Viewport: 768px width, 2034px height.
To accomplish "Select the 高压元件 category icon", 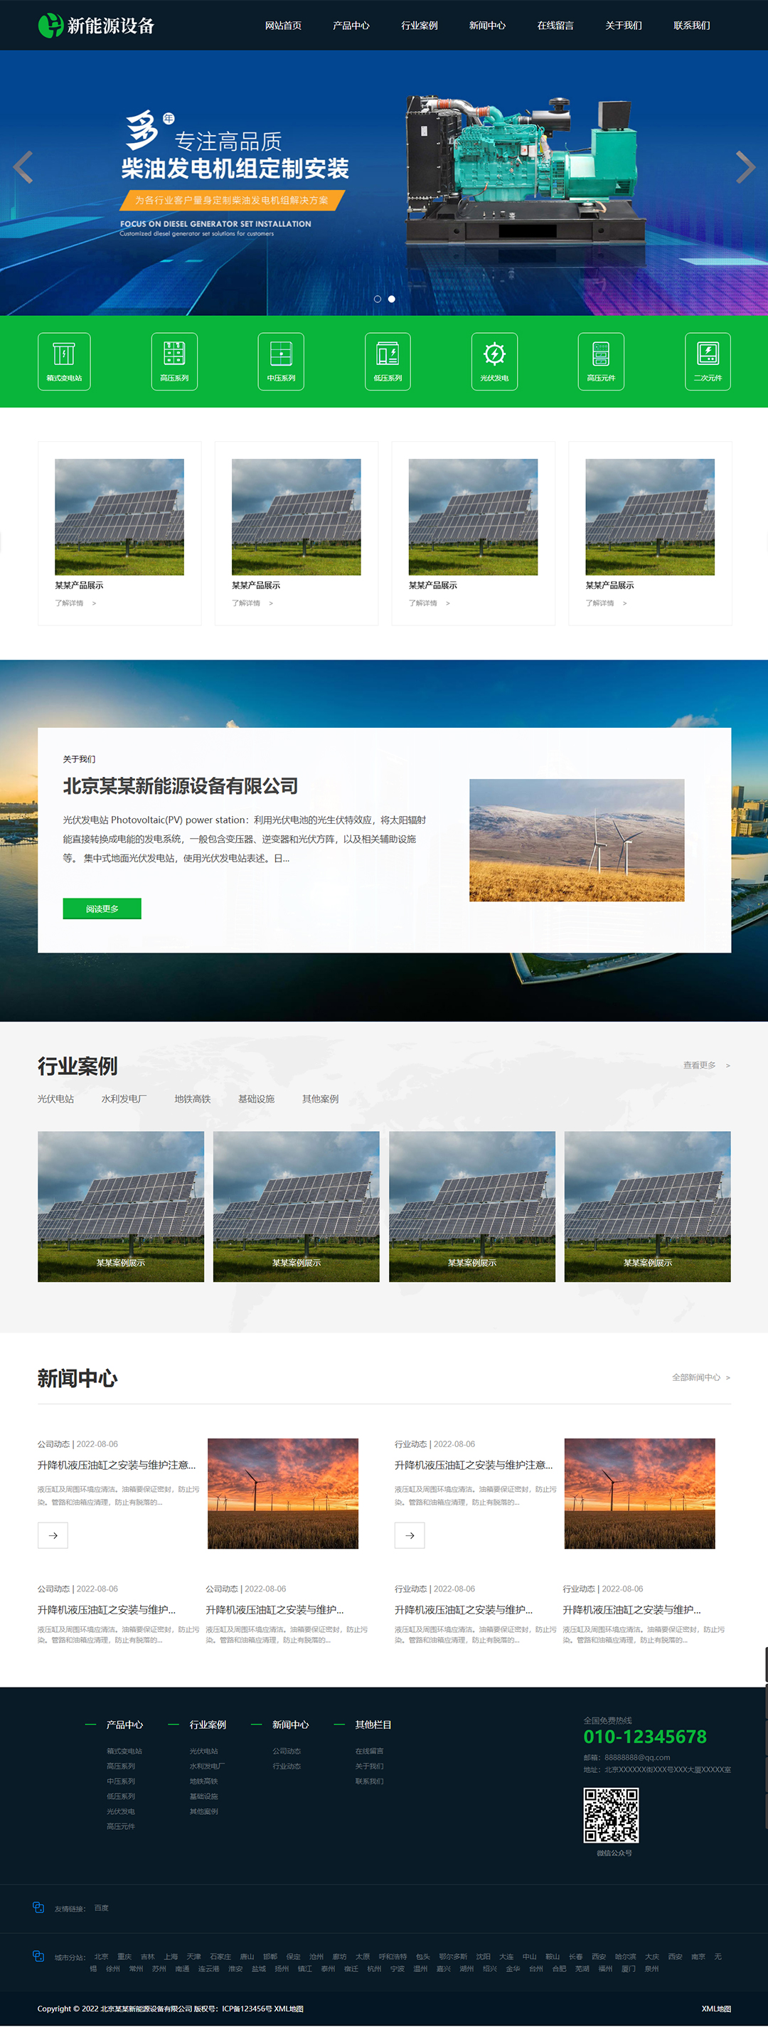I will click(601, 361).
